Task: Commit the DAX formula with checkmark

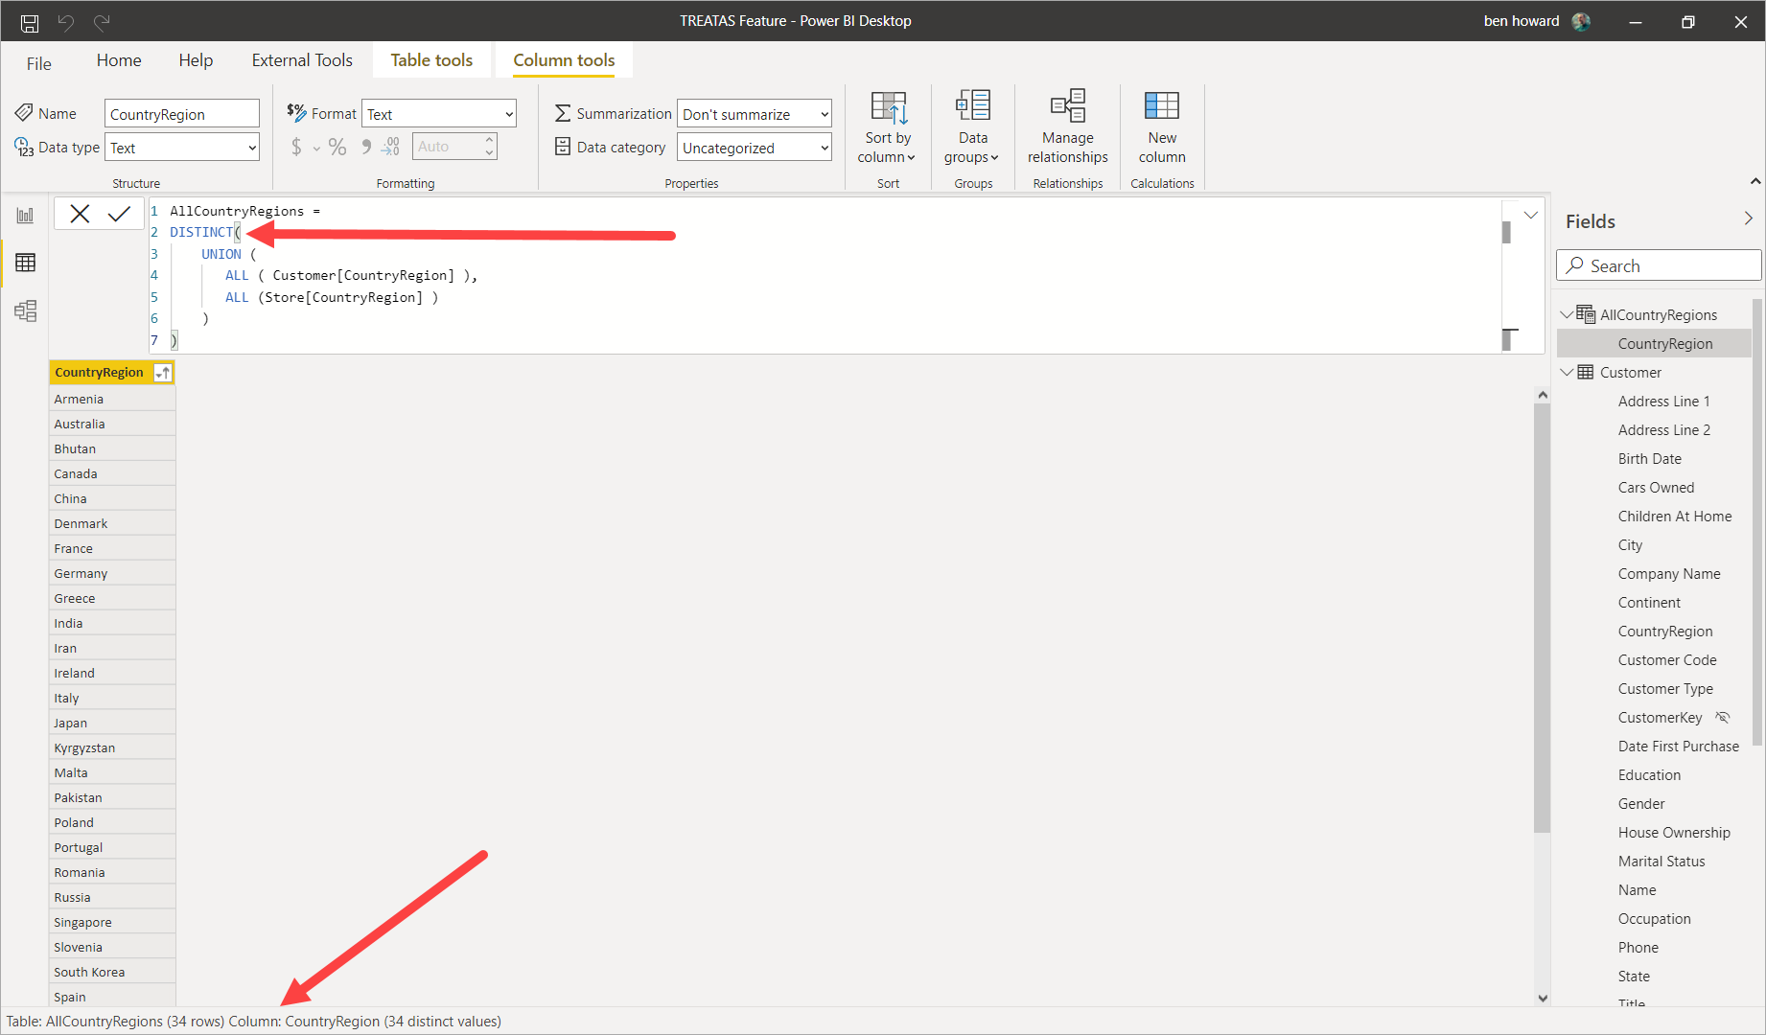Action: point(119,214)
